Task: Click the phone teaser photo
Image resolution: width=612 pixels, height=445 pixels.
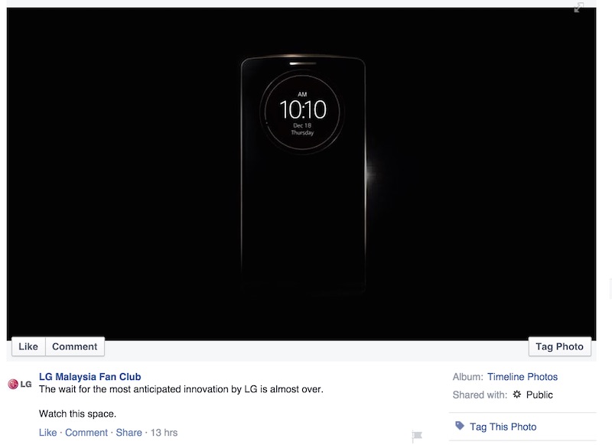Action: click(301, 174)
